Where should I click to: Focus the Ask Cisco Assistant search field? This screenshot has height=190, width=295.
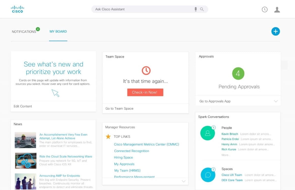point(150,9)
